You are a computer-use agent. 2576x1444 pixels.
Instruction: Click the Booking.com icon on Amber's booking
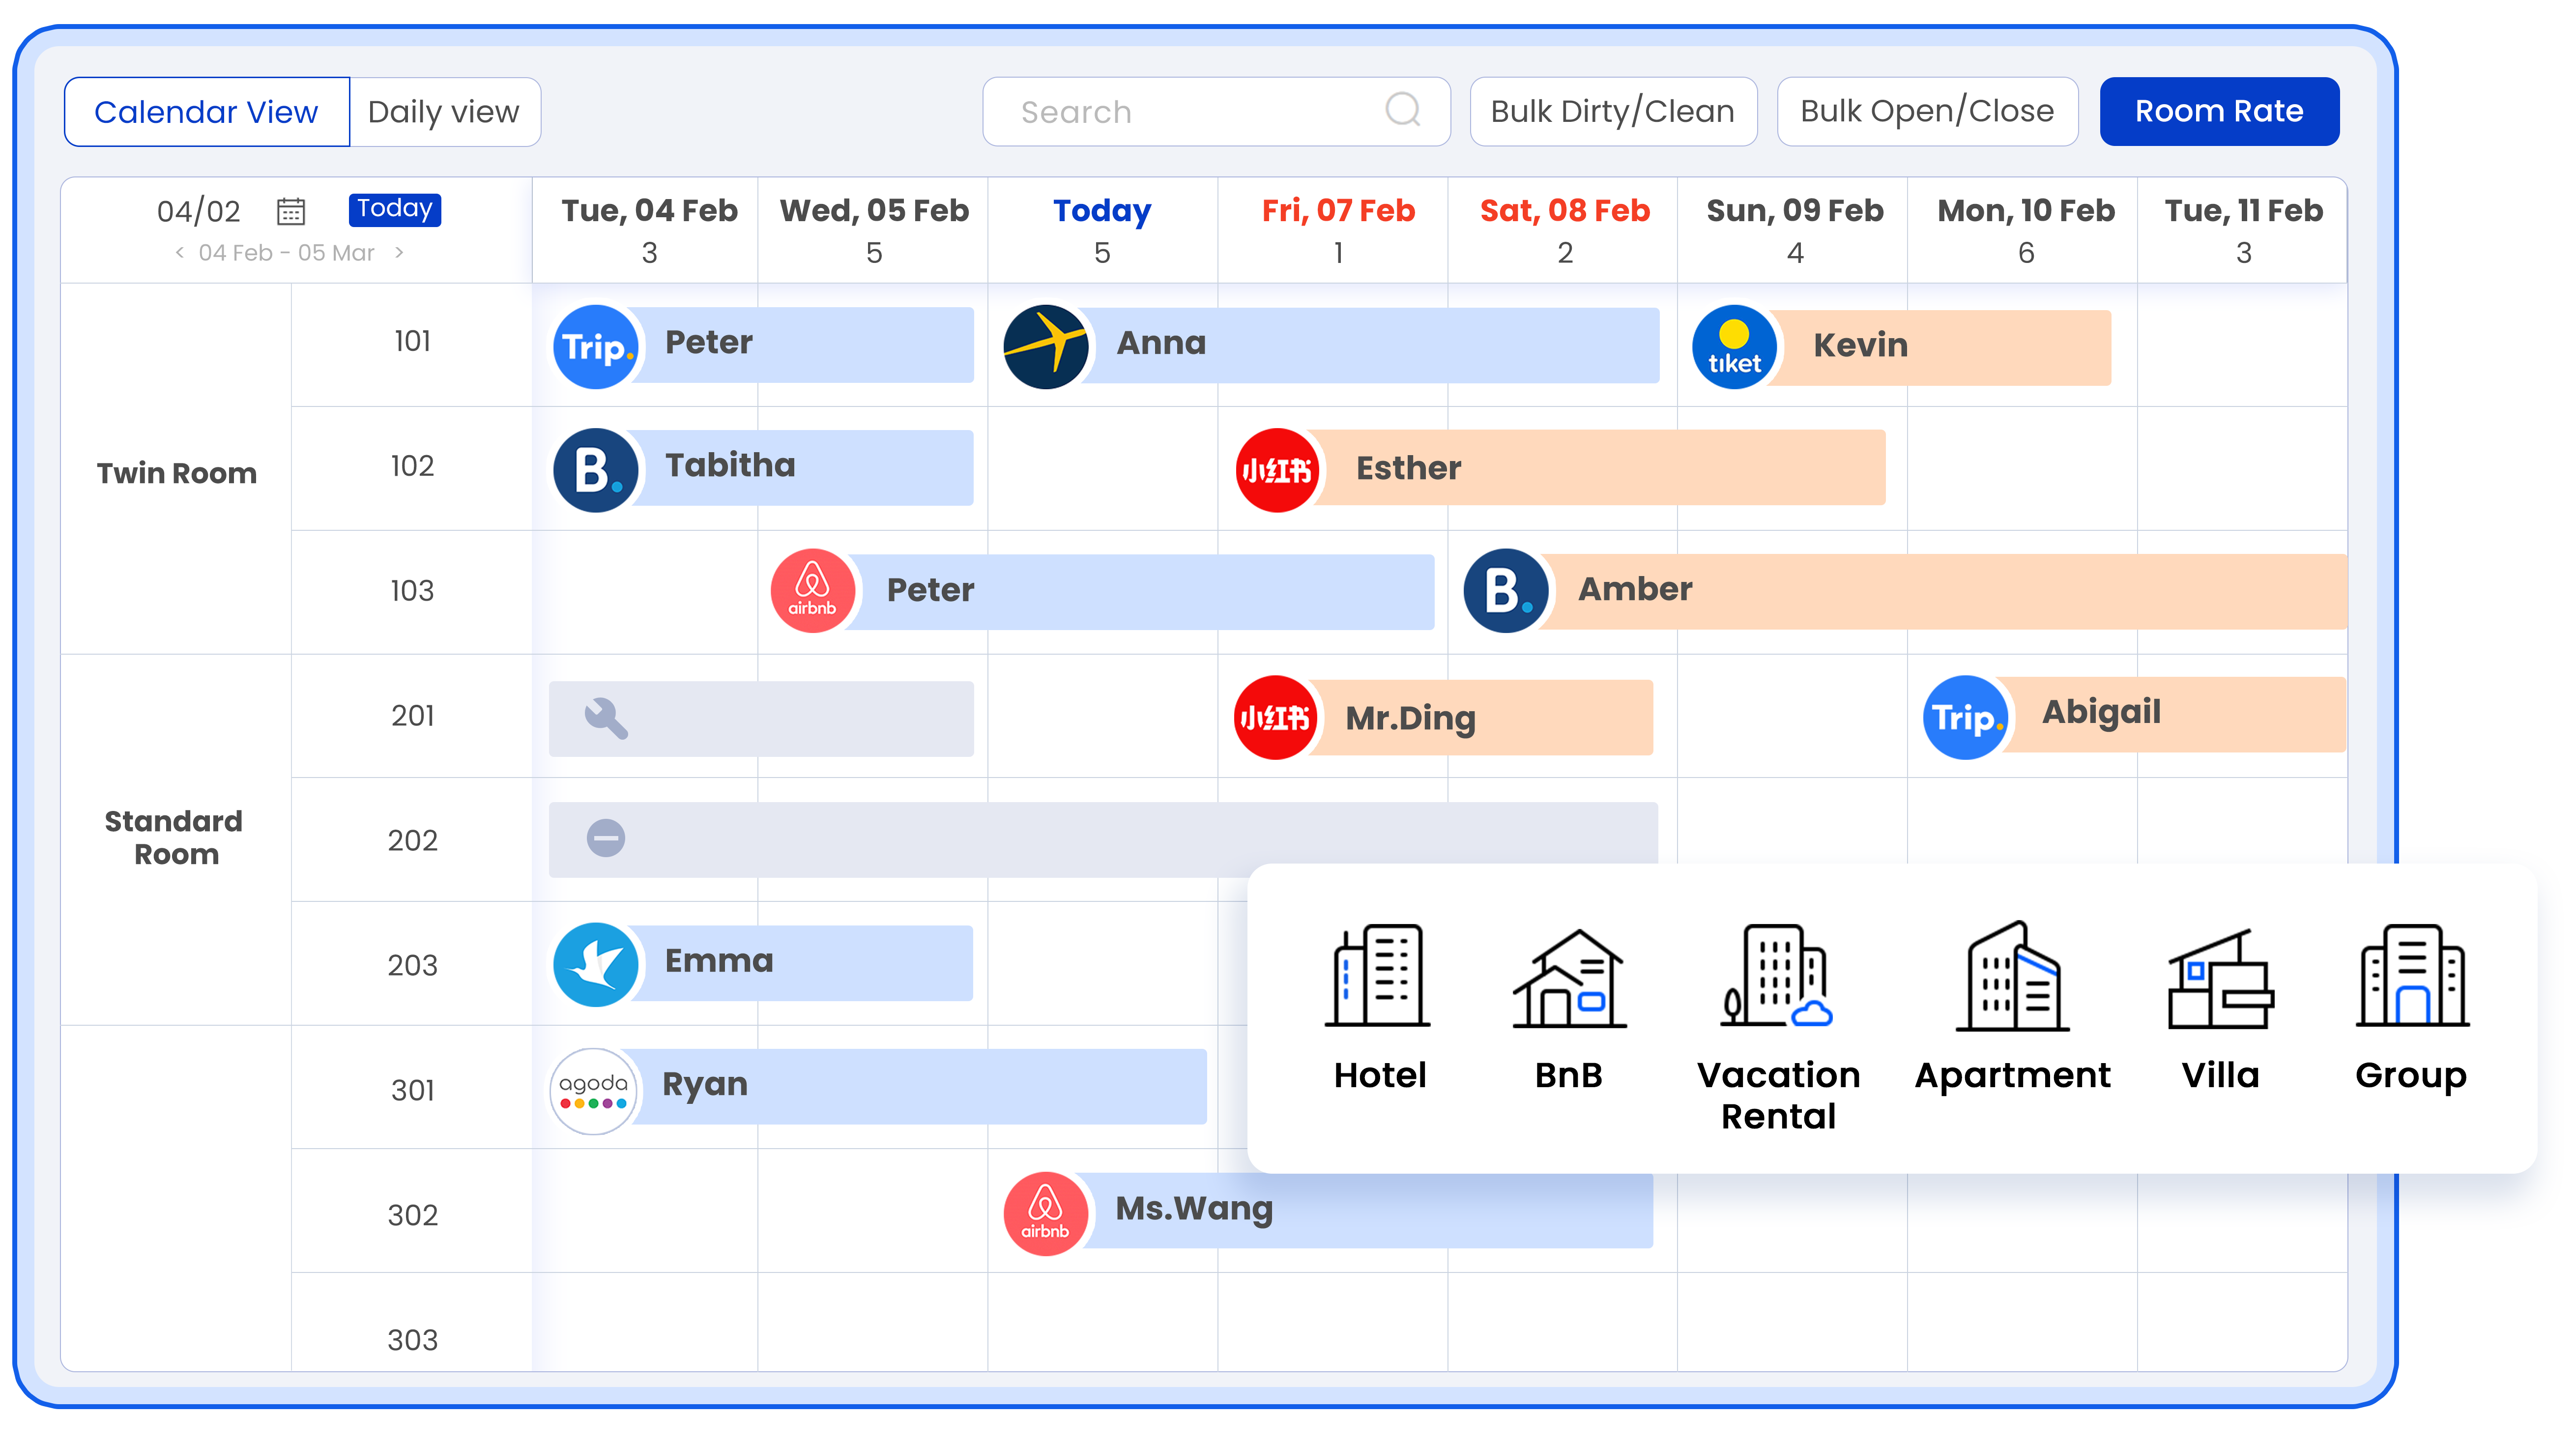1506,590
